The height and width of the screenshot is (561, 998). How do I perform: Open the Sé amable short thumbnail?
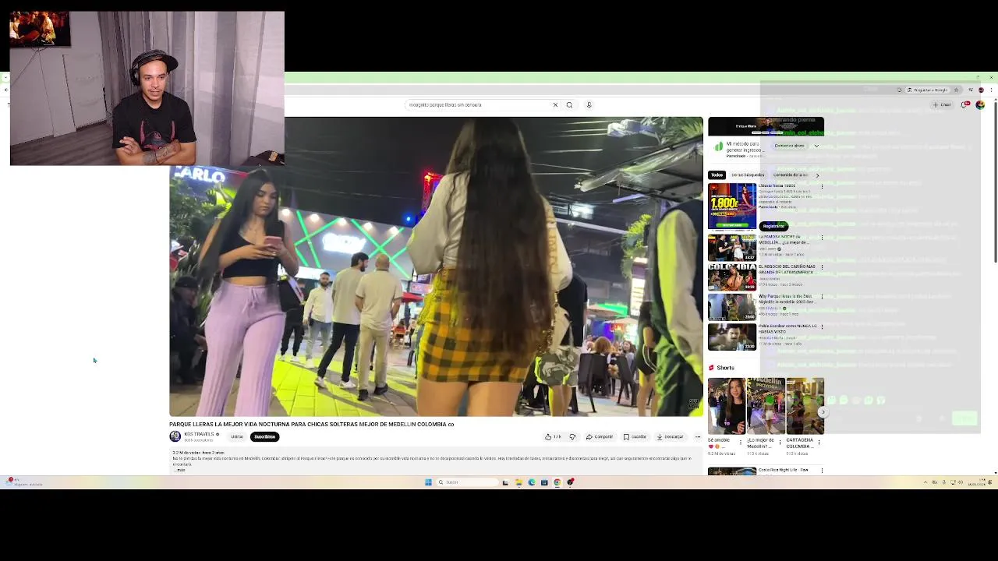click(727, 406)
